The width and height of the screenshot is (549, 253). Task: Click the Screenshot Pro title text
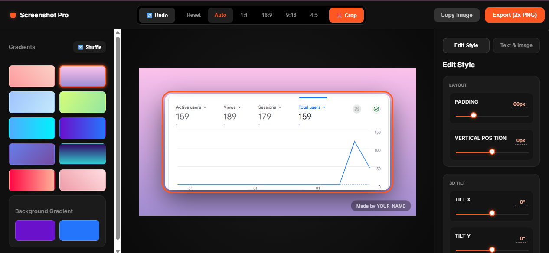[44, 15]
